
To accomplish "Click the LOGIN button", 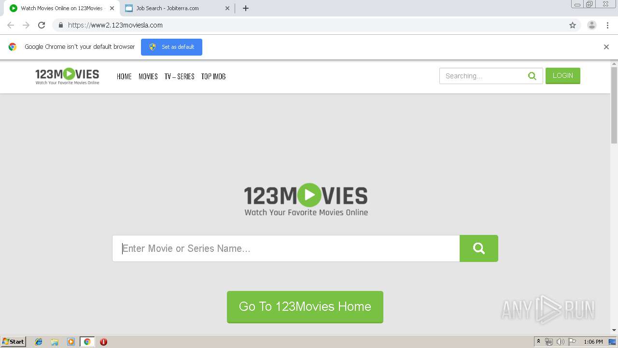I will [x=563, y=76].
